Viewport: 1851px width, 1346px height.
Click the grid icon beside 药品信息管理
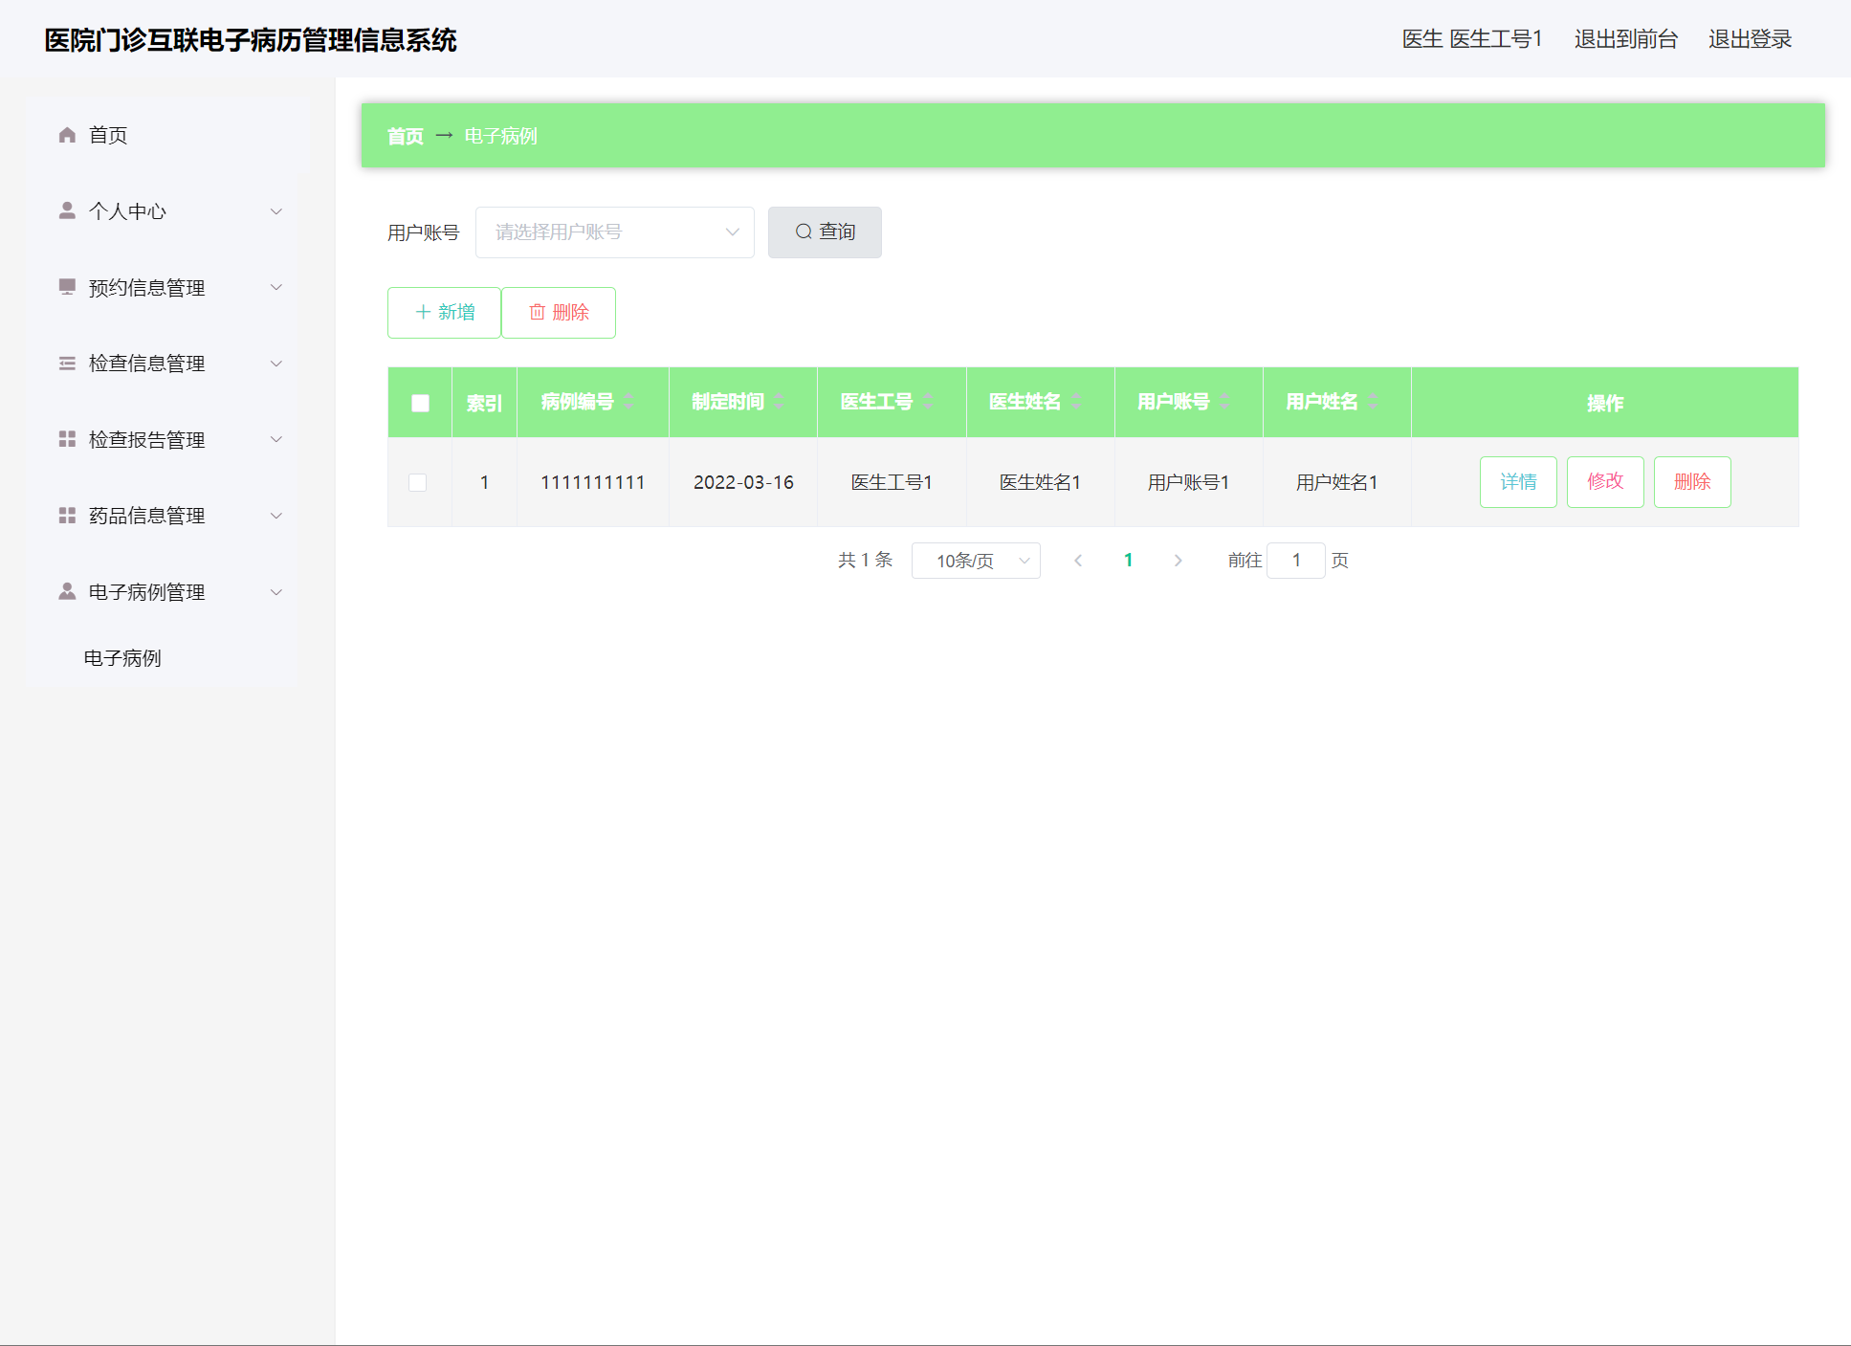[x=67, y=516]
